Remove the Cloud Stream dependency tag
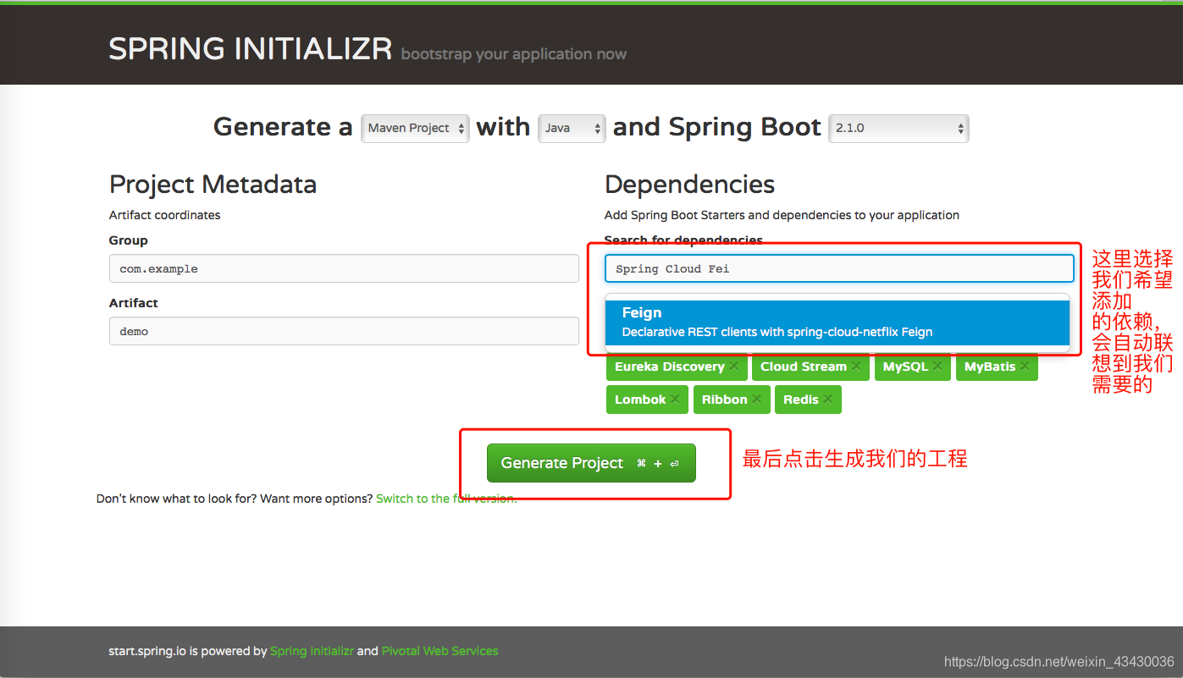The image size is (1183, 678). (x=856, y=367)
